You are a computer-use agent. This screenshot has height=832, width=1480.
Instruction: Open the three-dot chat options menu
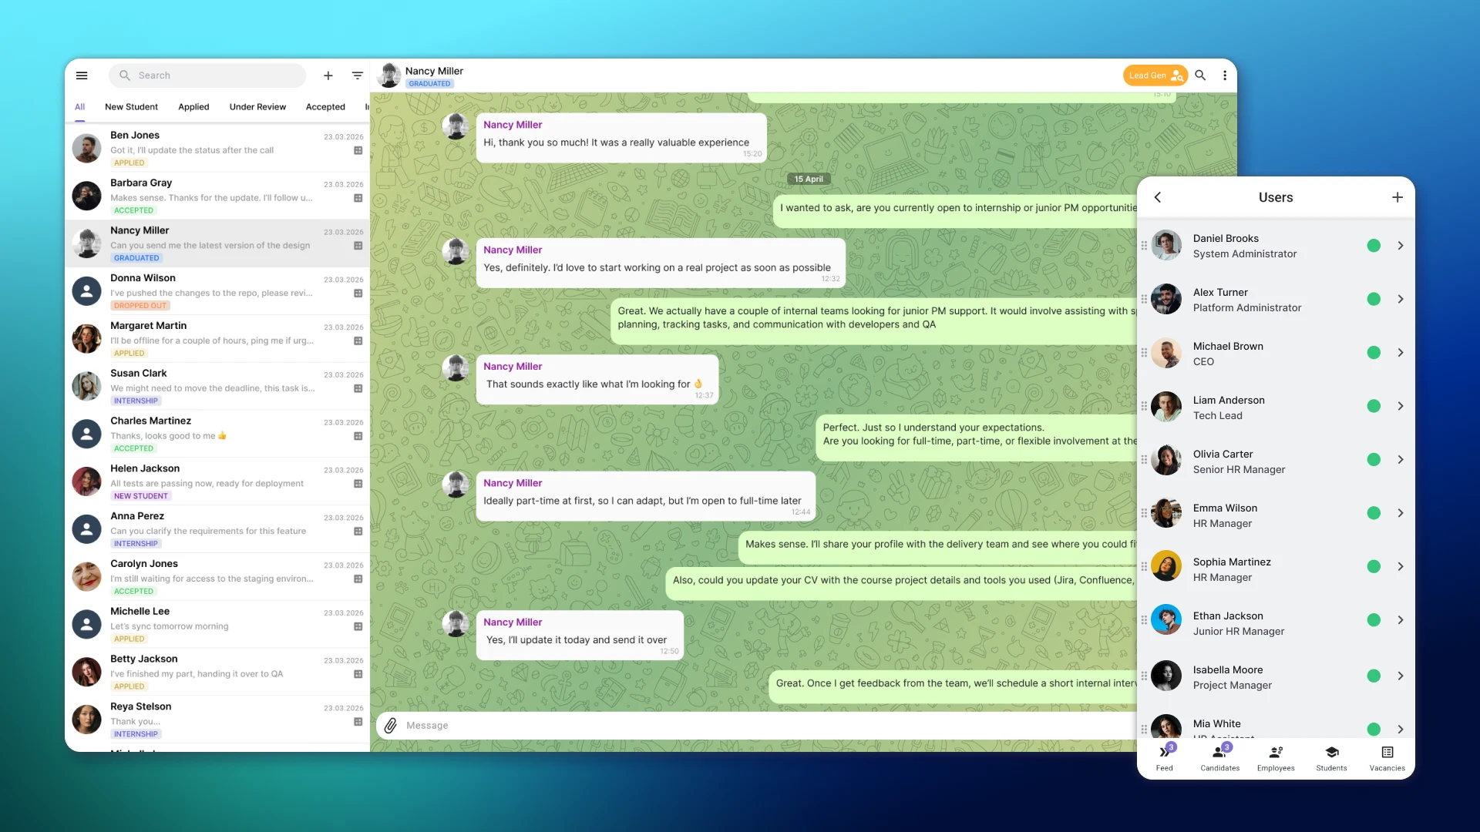tap(1225, 75)
